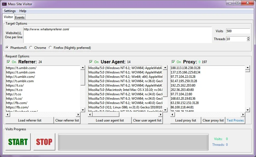The width and height of the screenshot is (256, 157).
Task: Open the Help menu
Action: (23, 11)
